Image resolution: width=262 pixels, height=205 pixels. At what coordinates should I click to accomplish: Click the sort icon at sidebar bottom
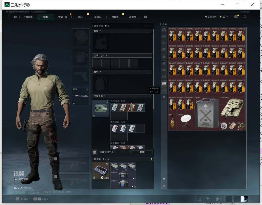click(164, 186)
